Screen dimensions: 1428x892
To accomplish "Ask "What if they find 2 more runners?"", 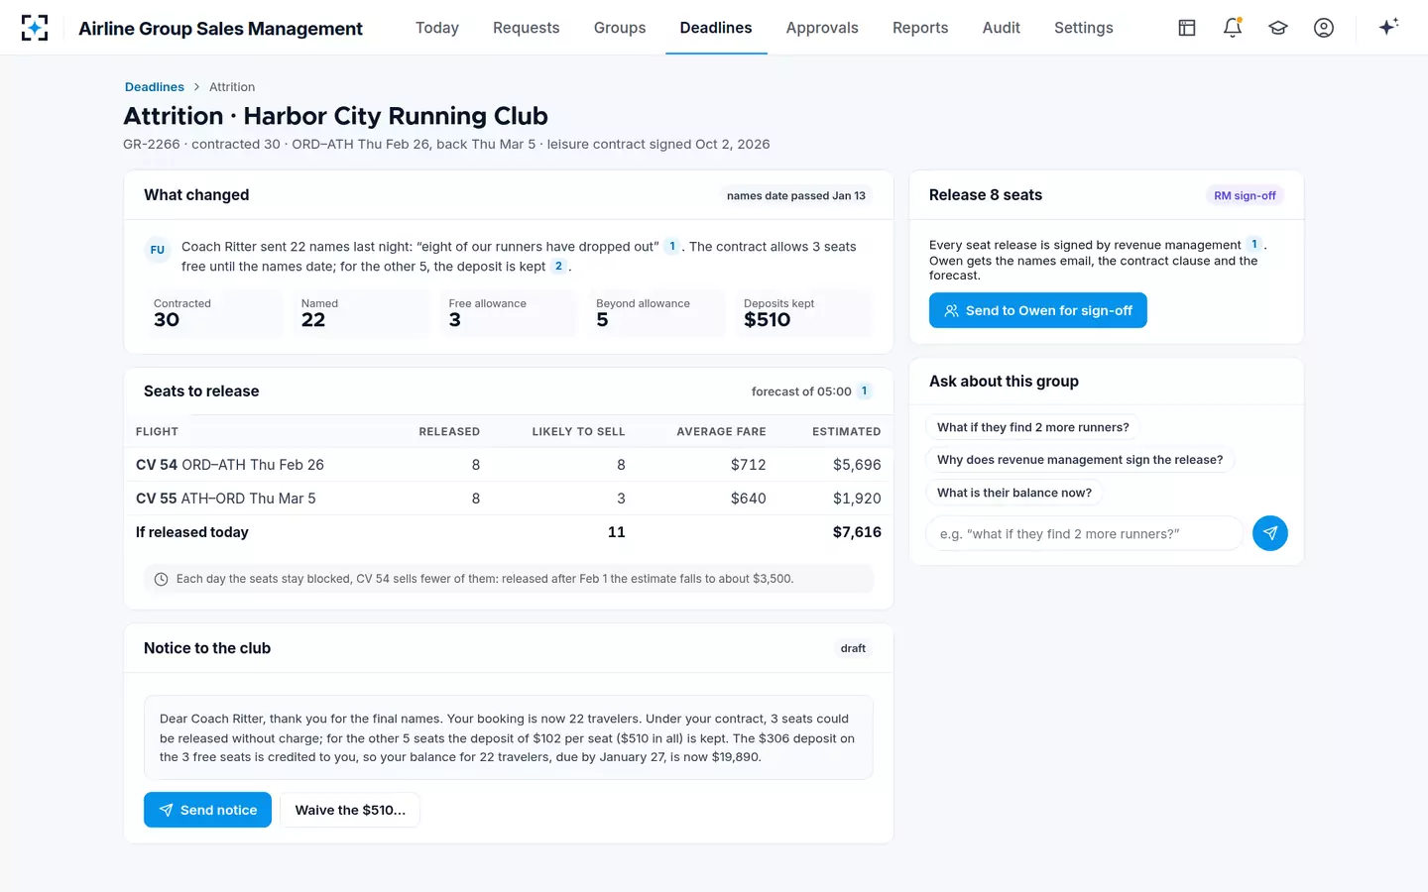I will coord(1033,427).
